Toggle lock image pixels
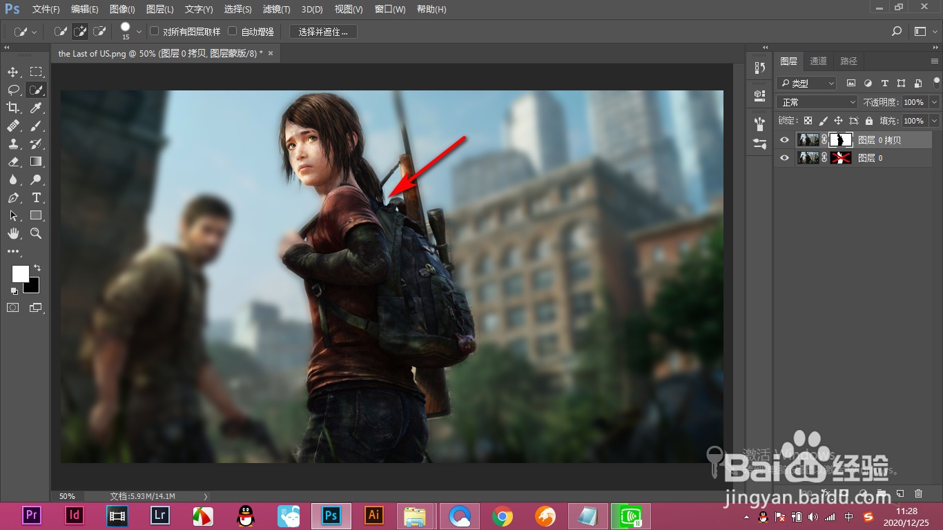 [x=823, y=121]
